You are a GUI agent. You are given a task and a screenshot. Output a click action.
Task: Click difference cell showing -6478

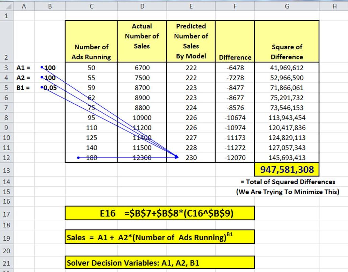235,67
